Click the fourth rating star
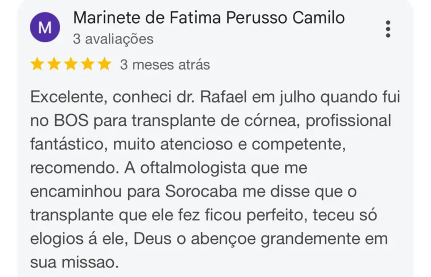 point(88,65)
